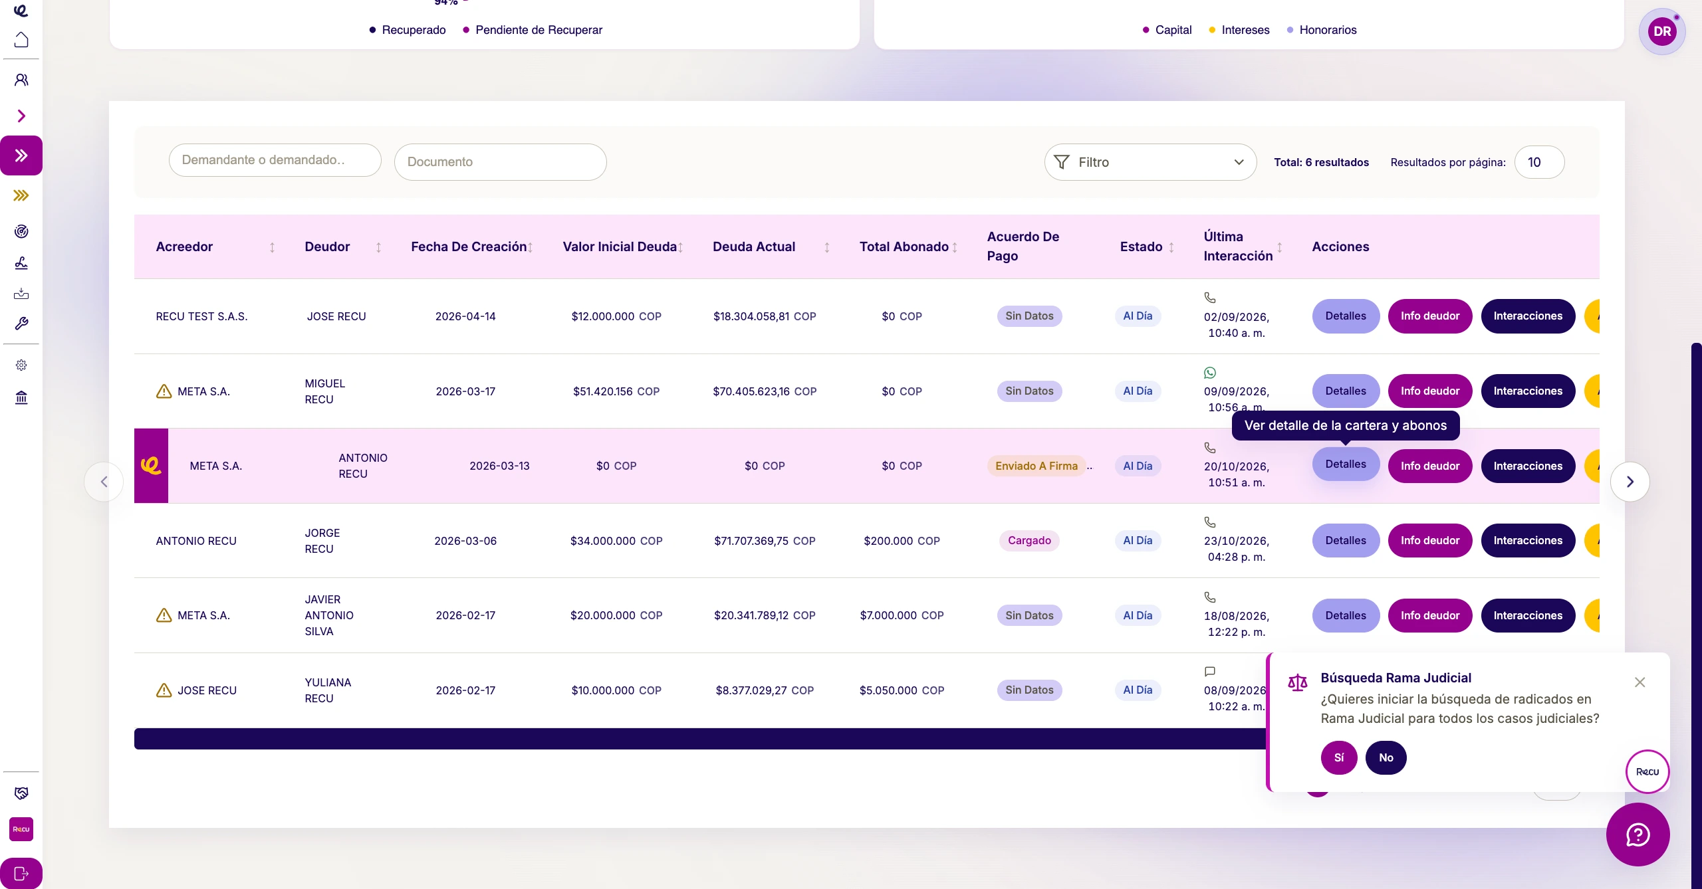The width and height of the screenshot is (1702, 889).
Task: Click the warning icon beside JOSE RECU acreedor
Action: click(164, 690)
